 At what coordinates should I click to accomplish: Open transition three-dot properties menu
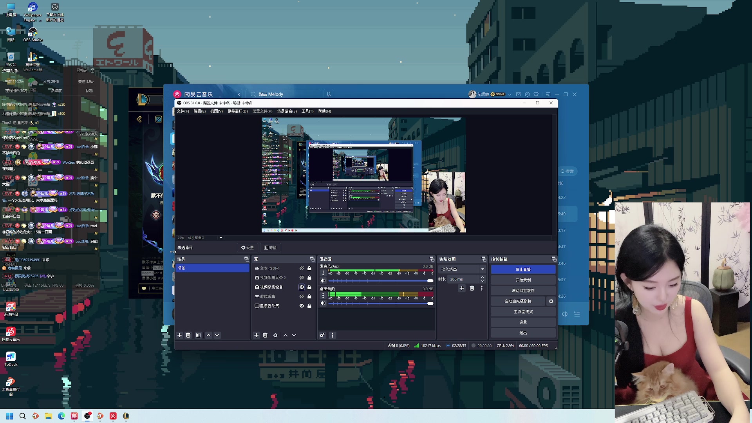(x=482, y=288)
